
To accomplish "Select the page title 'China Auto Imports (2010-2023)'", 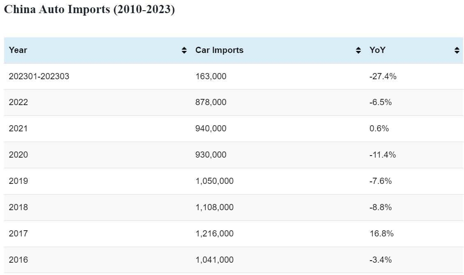I will pos(89,9).
